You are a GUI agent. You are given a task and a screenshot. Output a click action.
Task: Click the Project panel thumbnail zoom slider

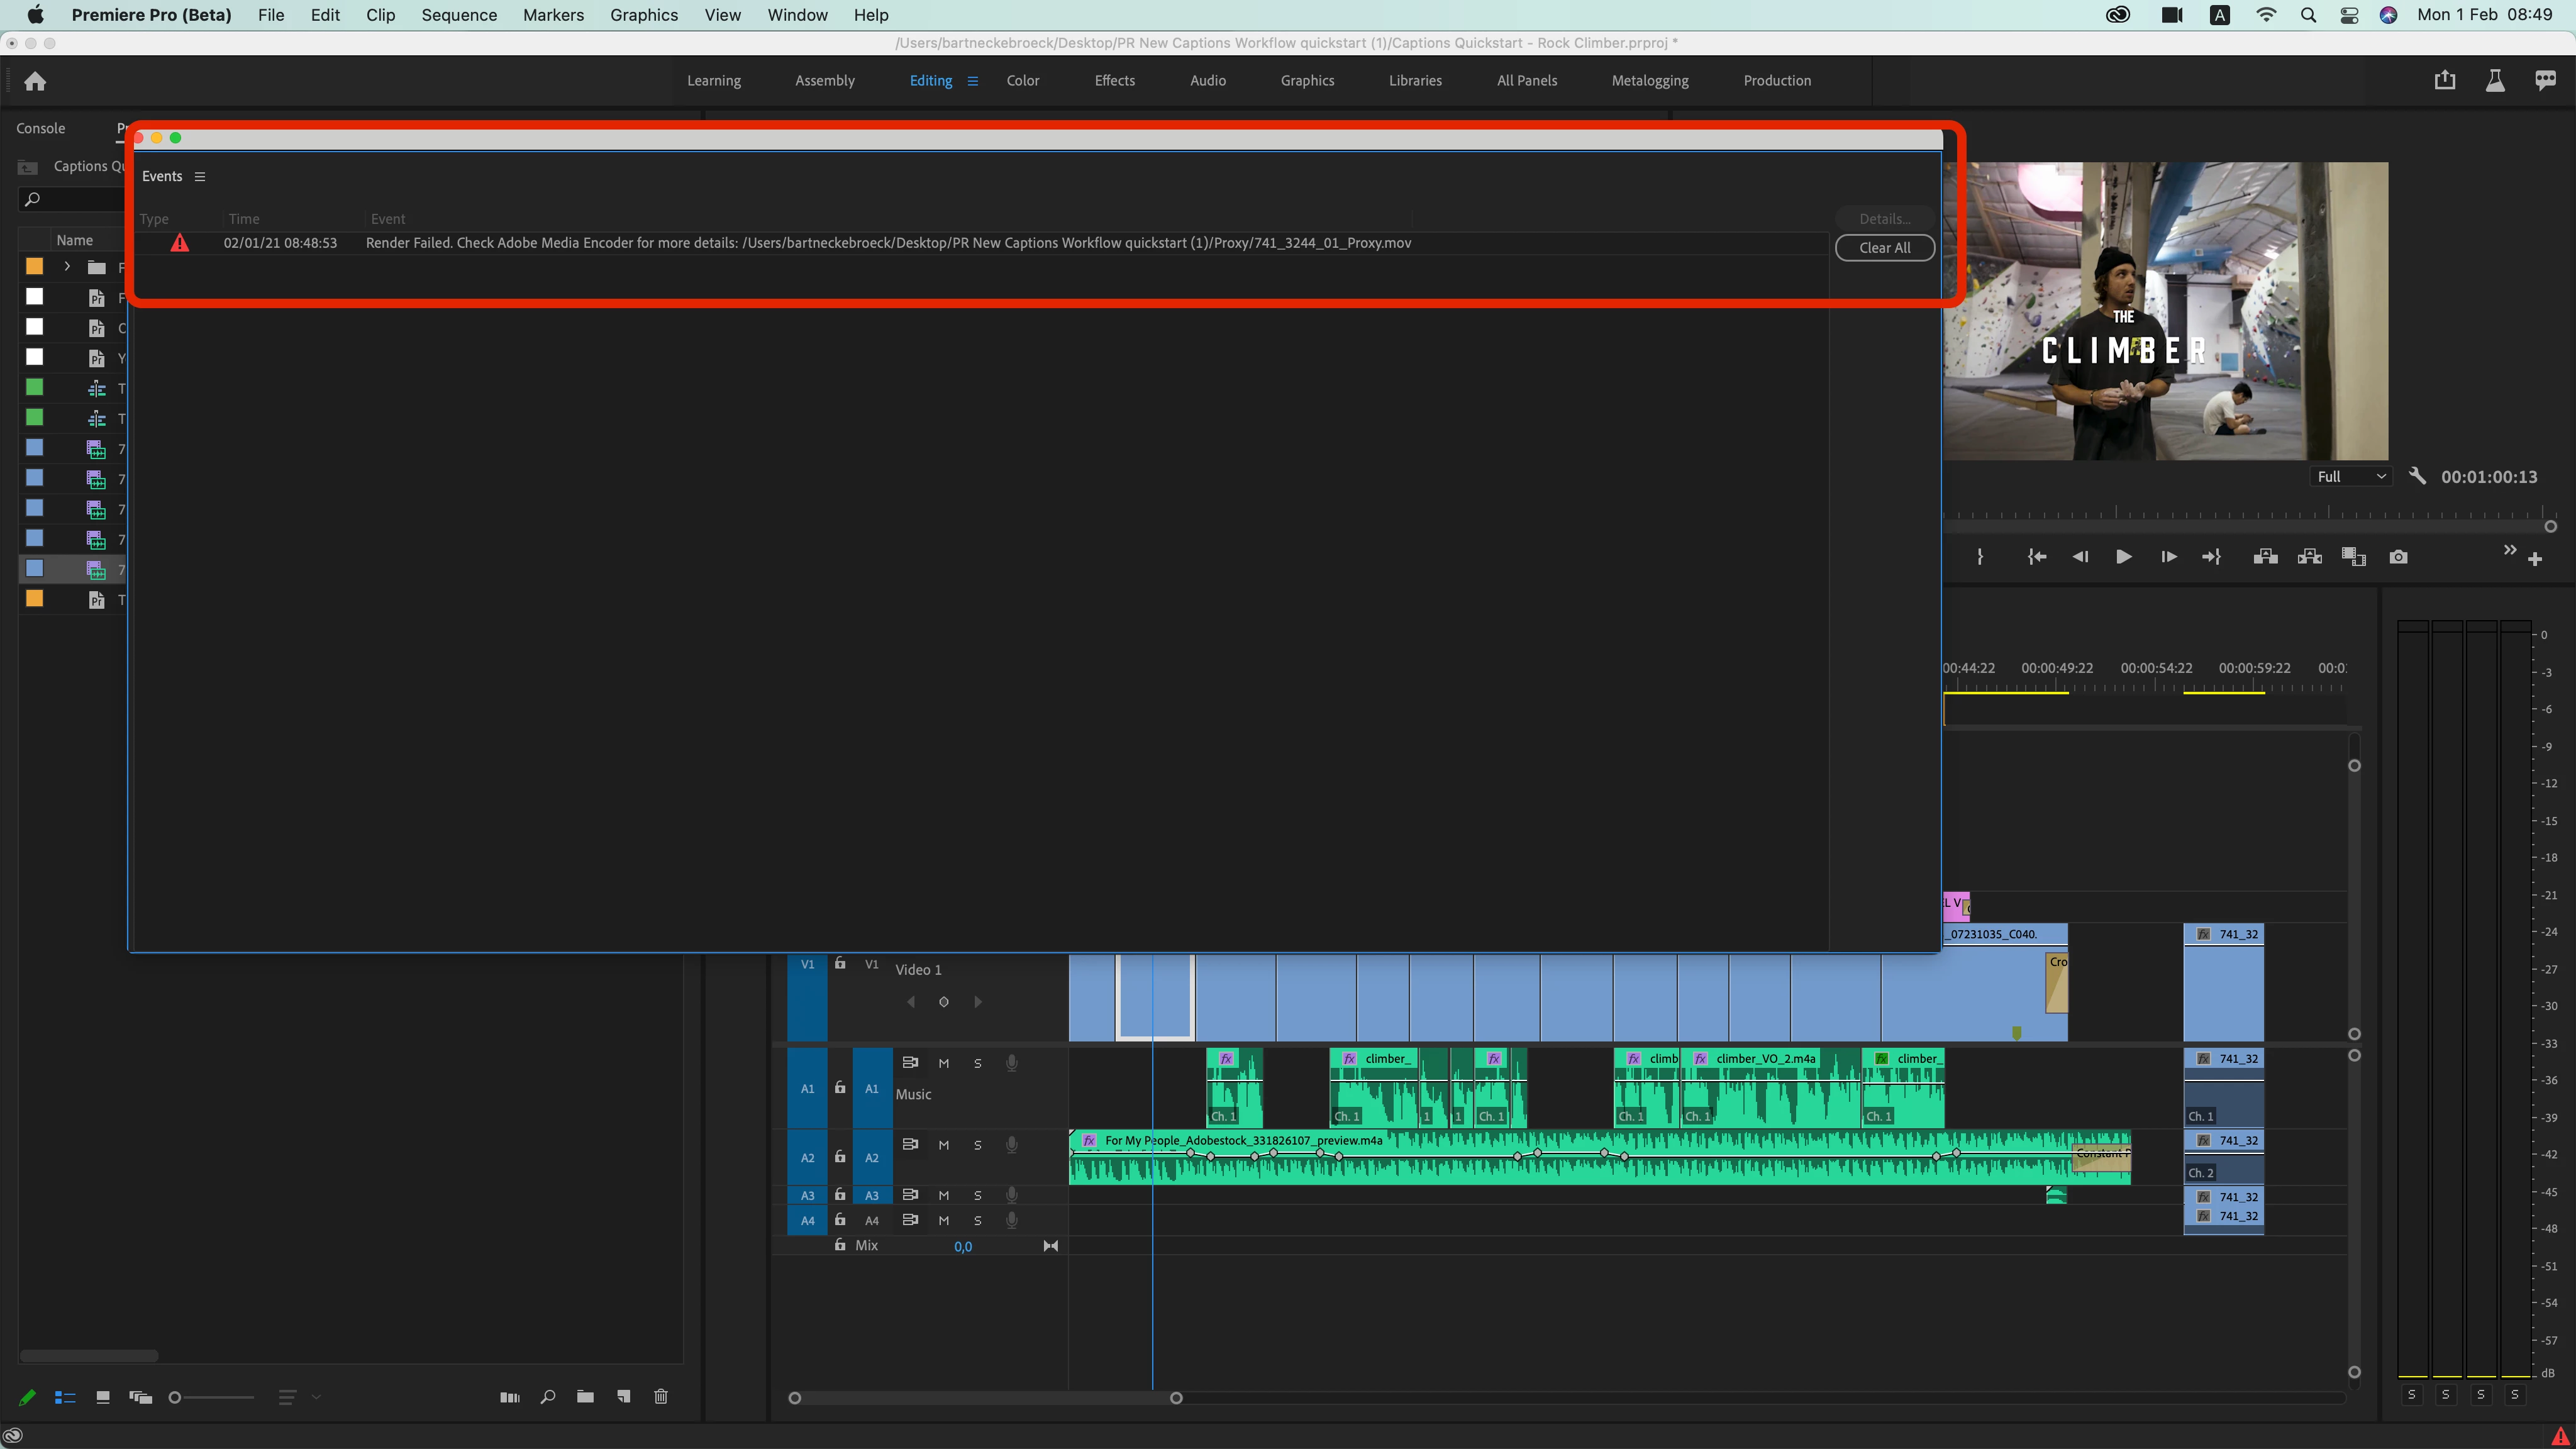tap(175, 1397)
